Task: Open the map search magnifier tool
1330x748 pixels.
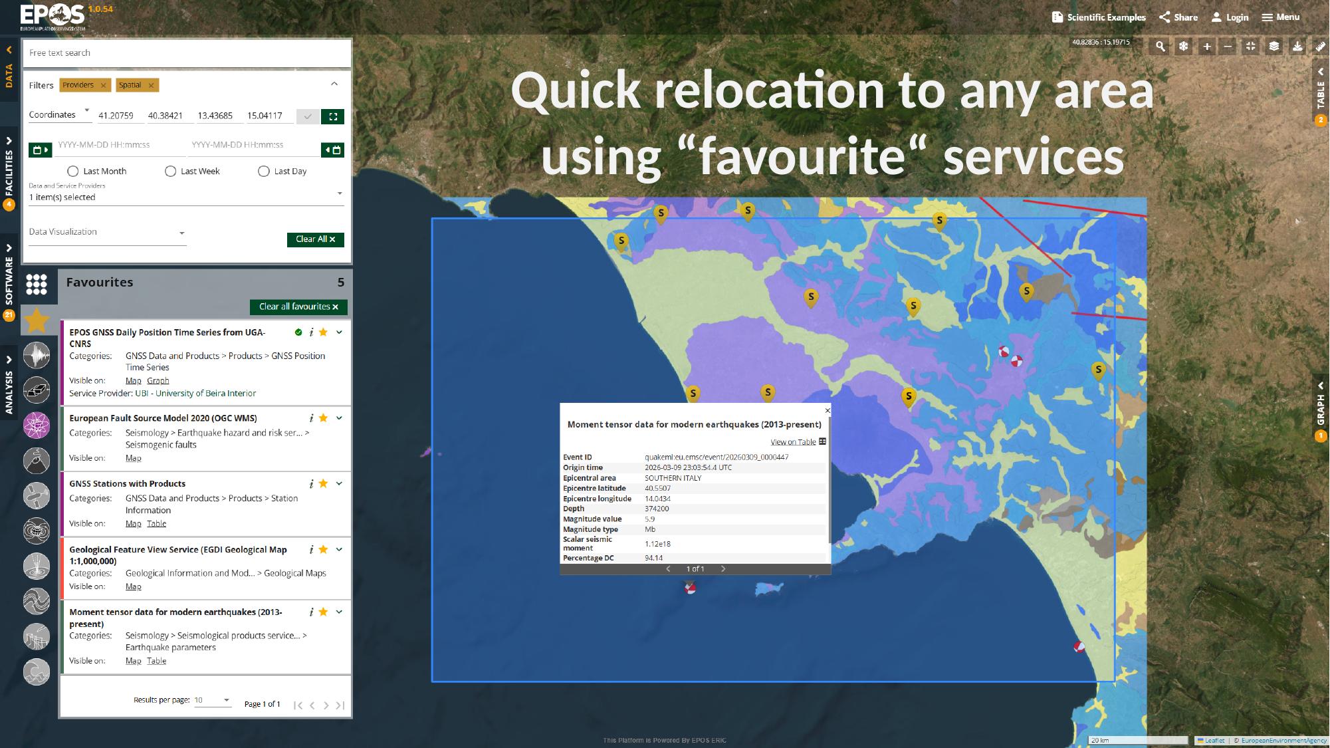Action: tap(1161, 47)
